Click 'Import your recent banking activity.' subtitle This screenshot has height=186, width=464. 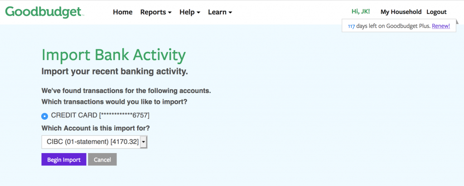(115, 72)
